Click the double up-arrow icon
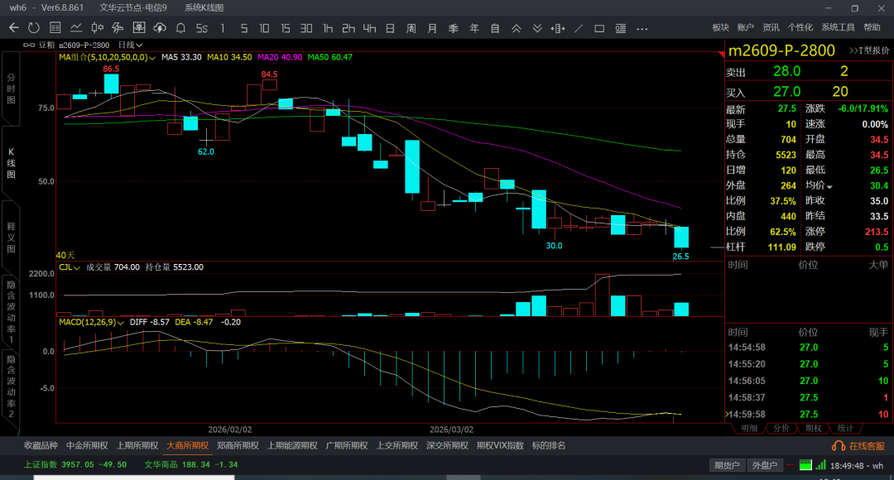 coord(516,28)
